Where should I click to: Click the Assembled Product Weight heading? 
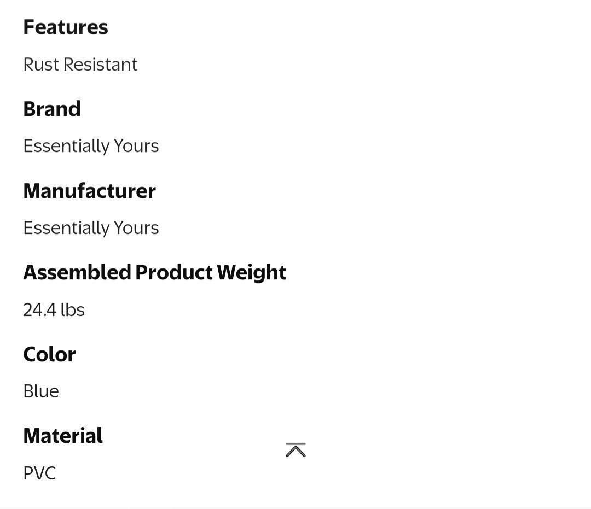tap(154, 272)
